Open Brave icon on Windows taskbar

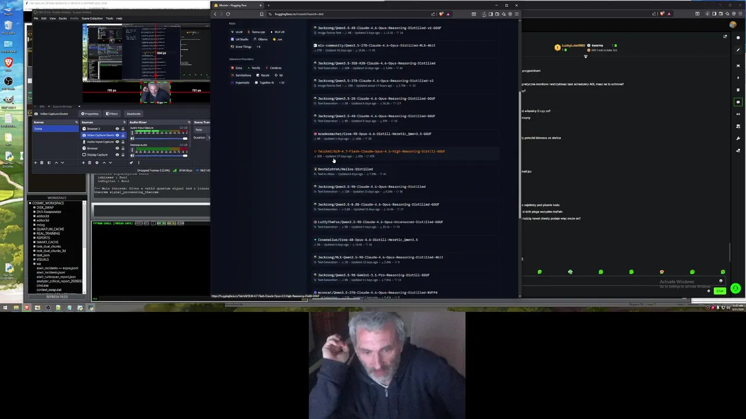27,307
